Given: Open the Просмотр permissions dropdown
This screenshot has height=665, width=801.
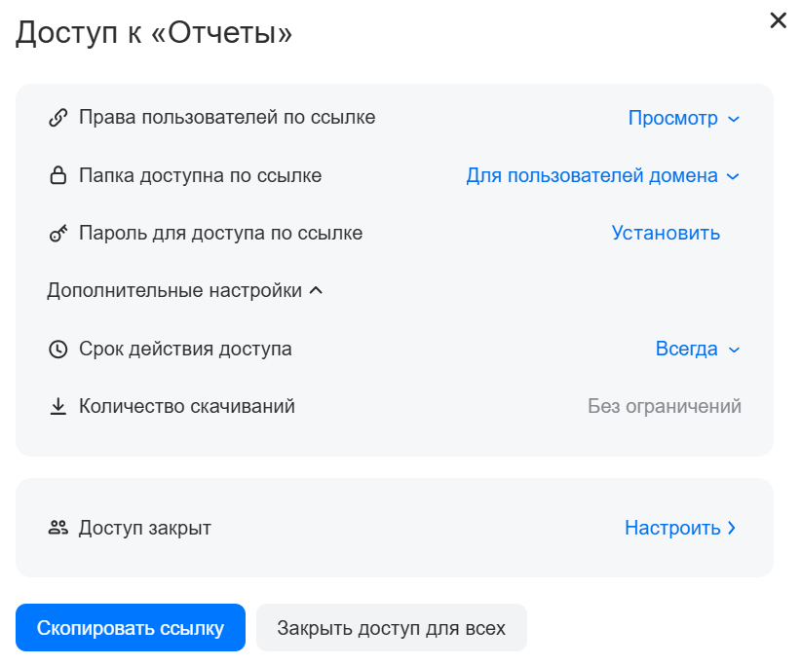Looking at the screenshot, I should [x=684, y=118].
